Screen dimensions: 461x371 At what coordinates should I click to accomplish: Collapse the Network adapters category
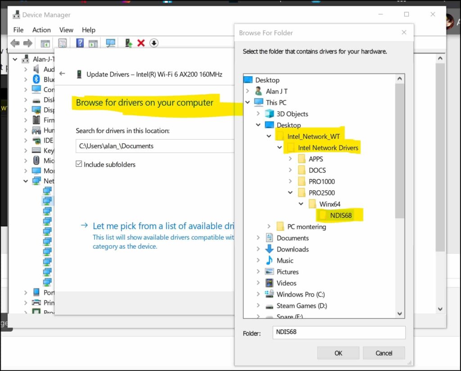26,181
